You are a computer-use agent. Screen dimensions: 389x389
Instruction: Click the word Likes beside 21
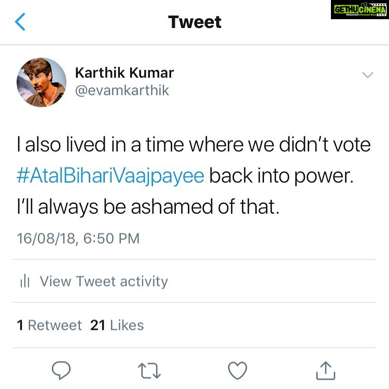click(x=127, y=325)
